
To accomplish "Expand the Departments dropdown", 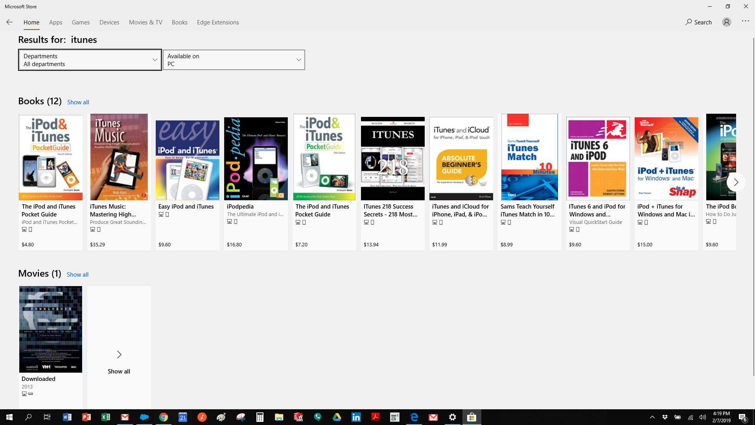I will click(90, 60).
